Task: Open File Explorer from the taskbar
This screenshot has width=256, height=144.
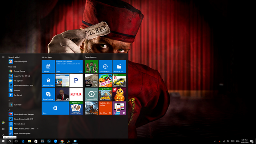Action: point(29,141)
